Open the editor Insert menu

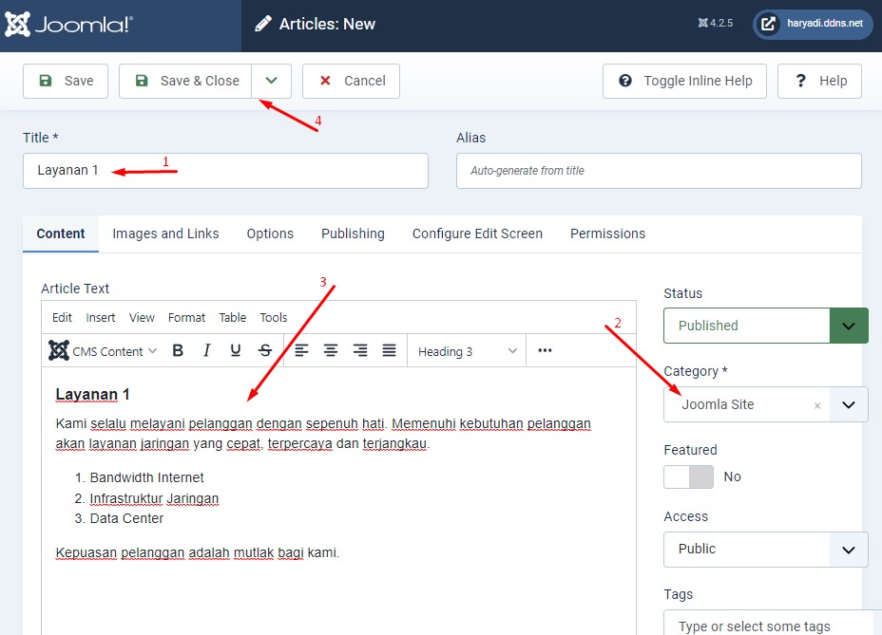[x=101, y=318]
